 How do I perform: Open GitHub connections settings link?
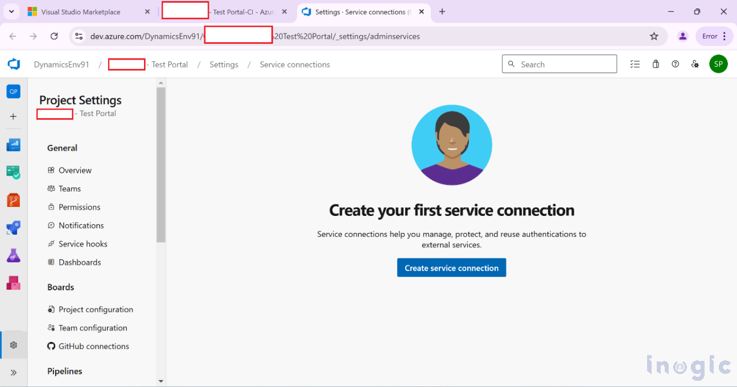click(93, 346)
